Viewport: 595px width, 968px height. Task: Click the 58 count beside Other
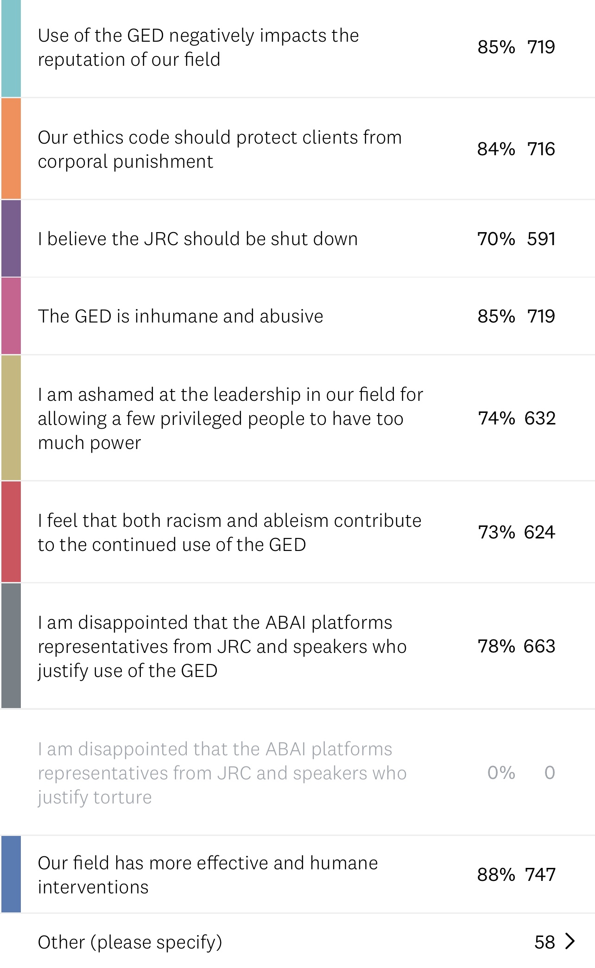544,942
